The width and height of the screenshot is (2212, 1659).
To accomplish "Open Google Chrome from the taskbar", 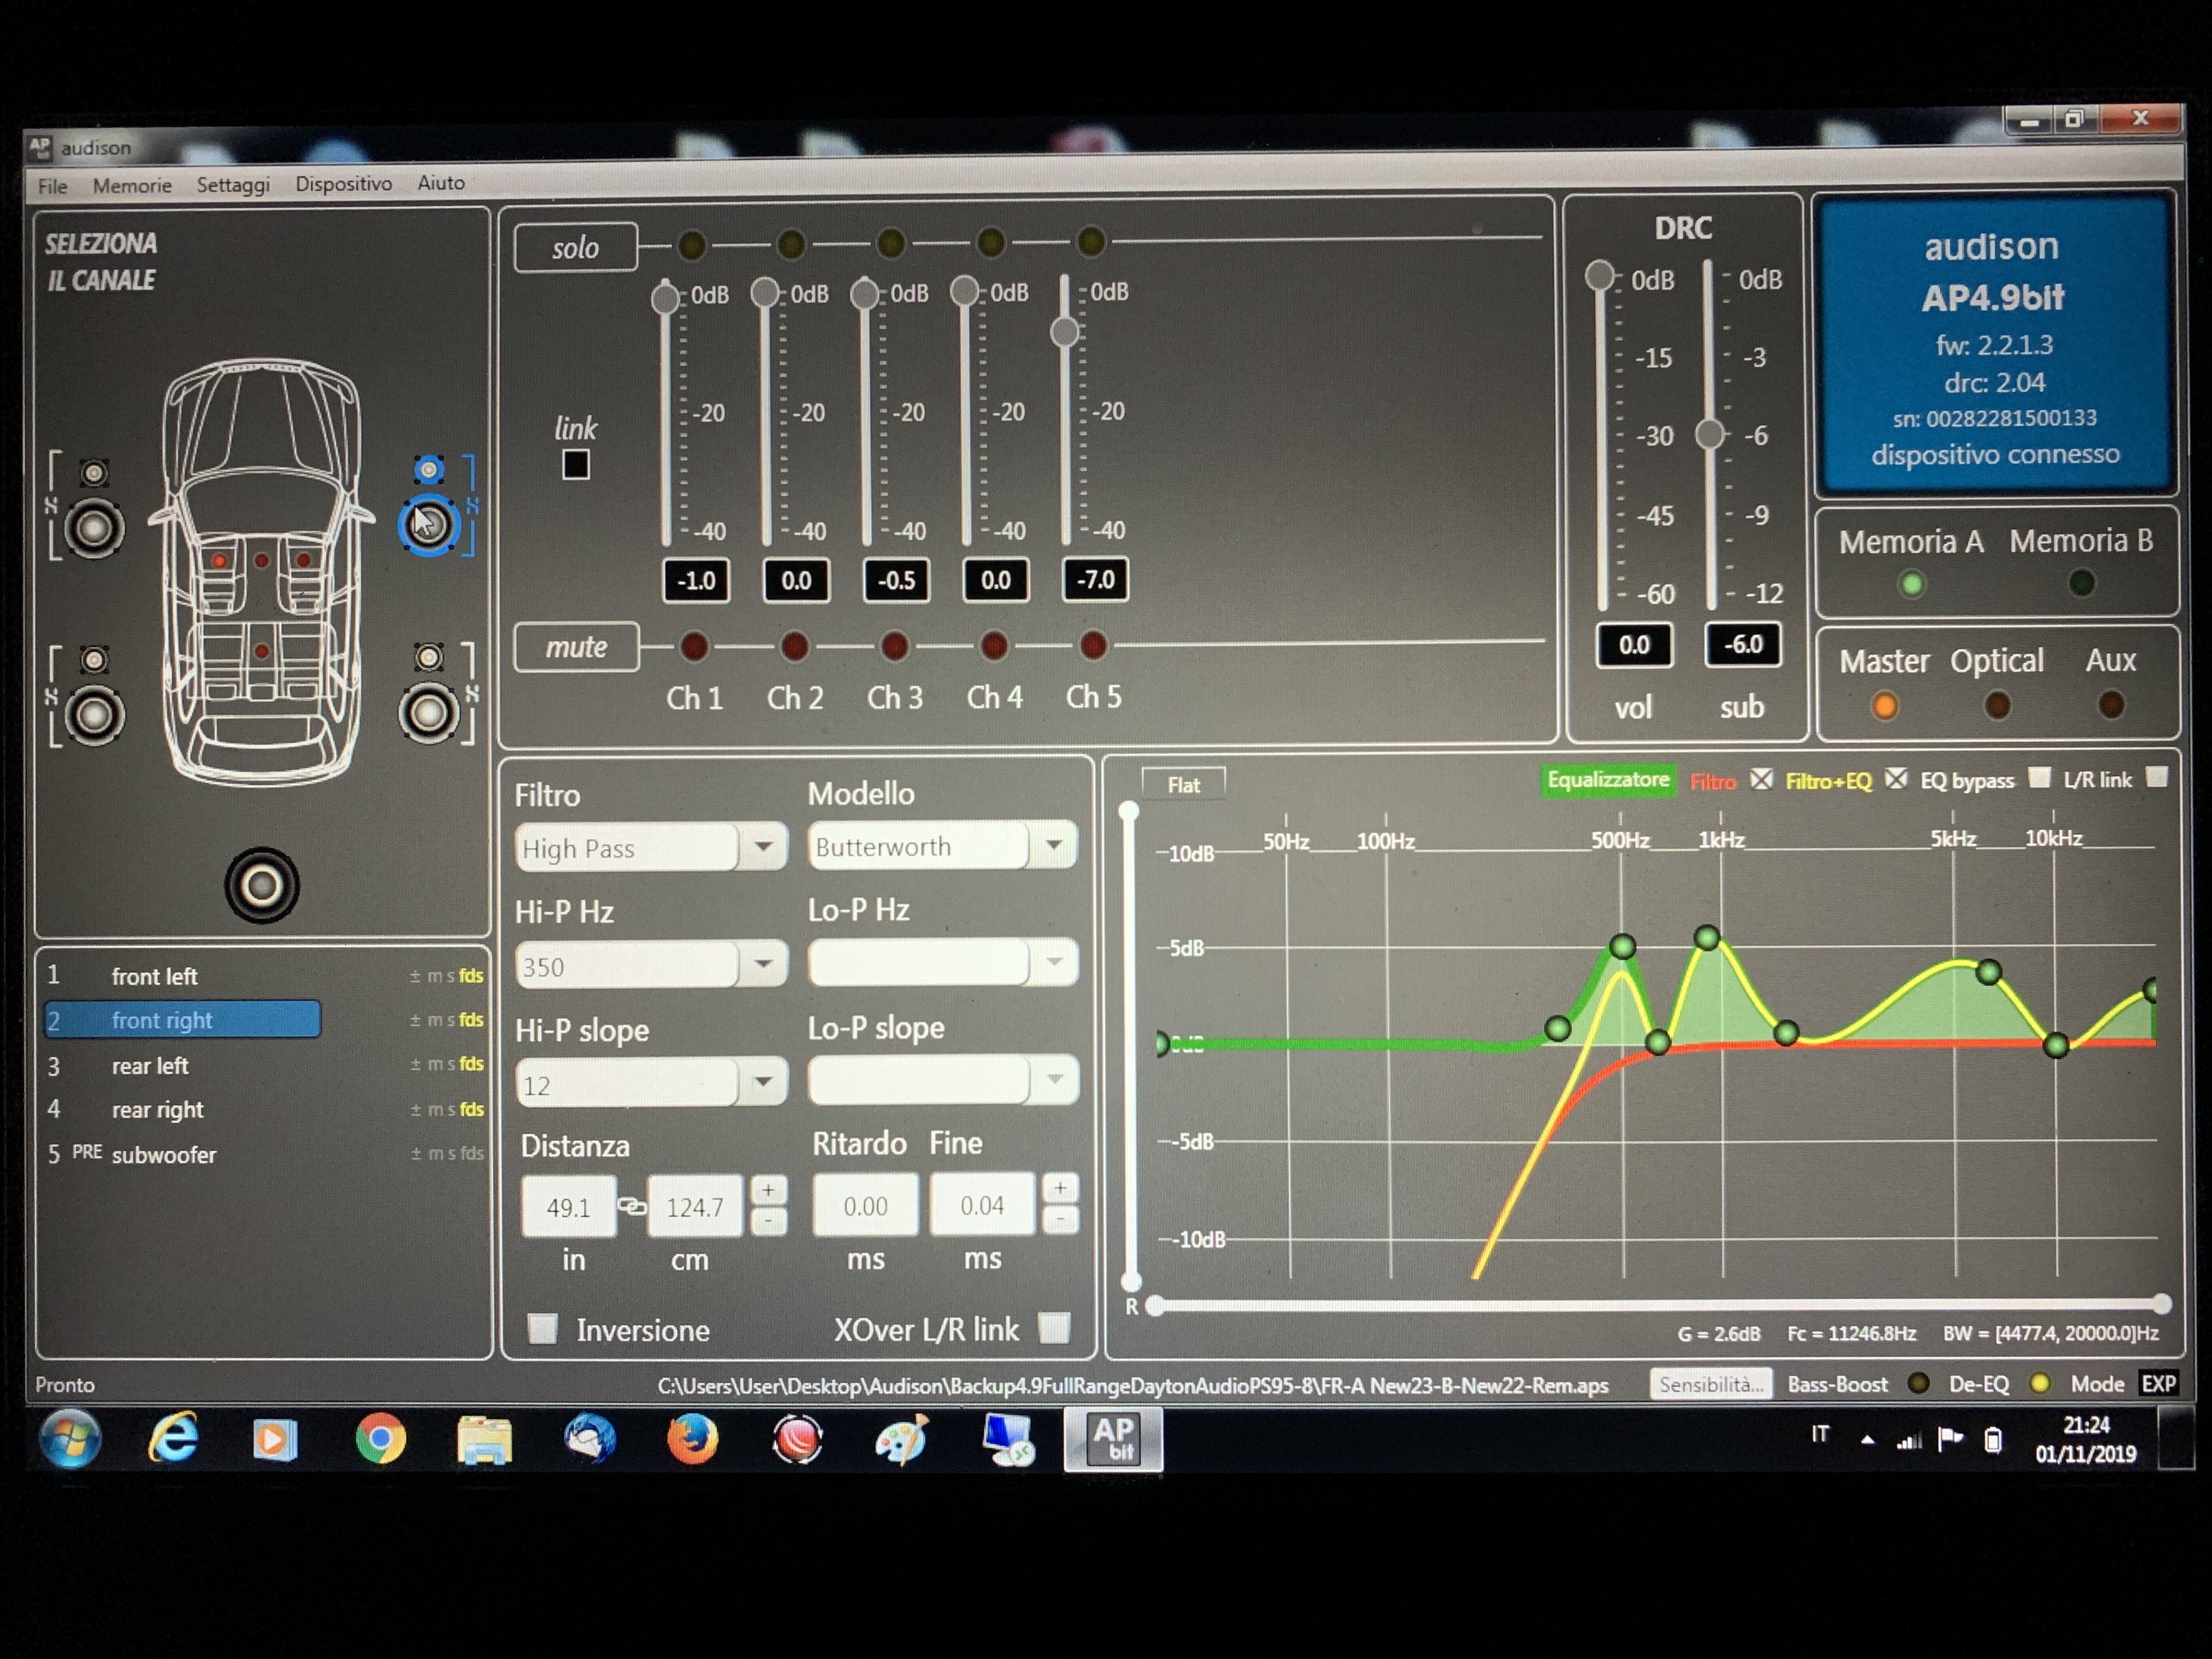I will 380,1439.
